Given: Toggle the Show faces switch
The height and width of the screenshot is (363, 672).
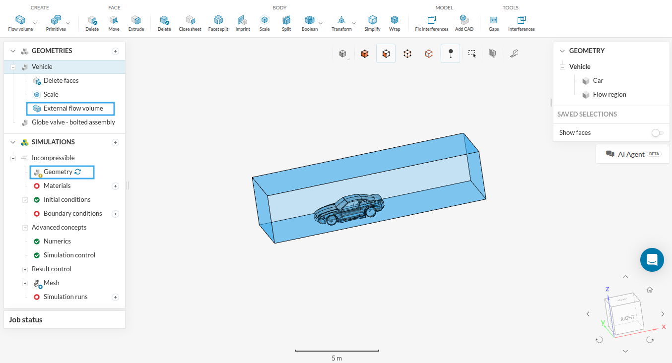Looking at the screenshot, I should point(657,133).
